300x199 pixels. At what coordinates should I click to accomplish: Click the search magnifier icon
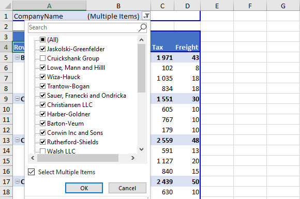click(x=143, y=28)
